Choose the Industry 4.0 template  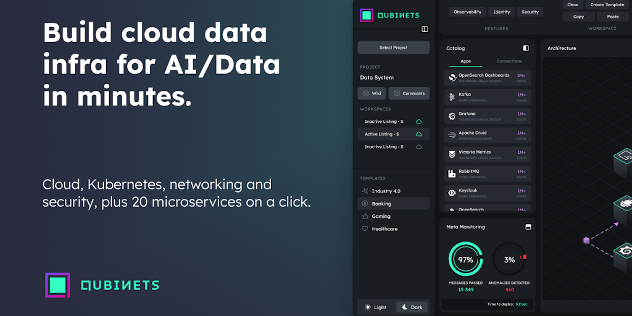click(393, 191)
